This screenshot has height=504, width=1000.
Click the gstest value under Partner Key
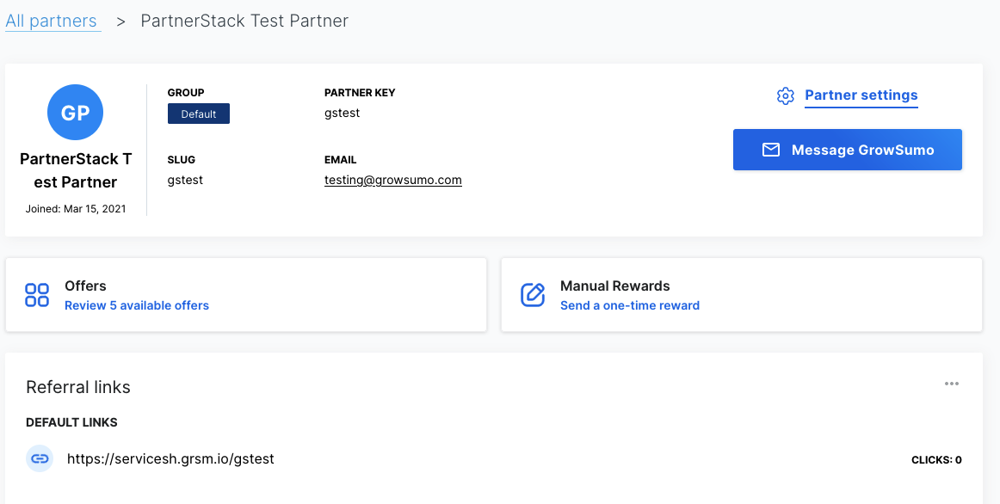tap(342, 113)
